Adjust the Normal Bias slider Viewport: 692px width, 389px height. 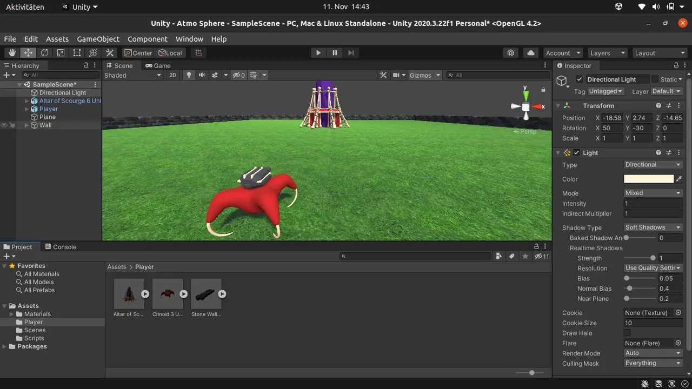point(640,289)
